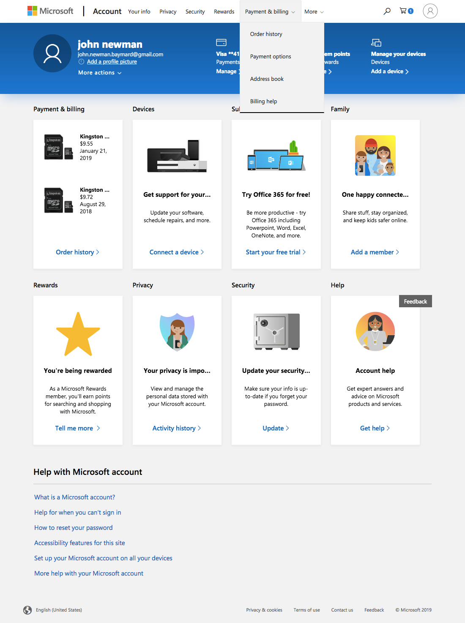Click the Privacy shield illustration
The height and width of the screenshot is (623, 465).
177,331
